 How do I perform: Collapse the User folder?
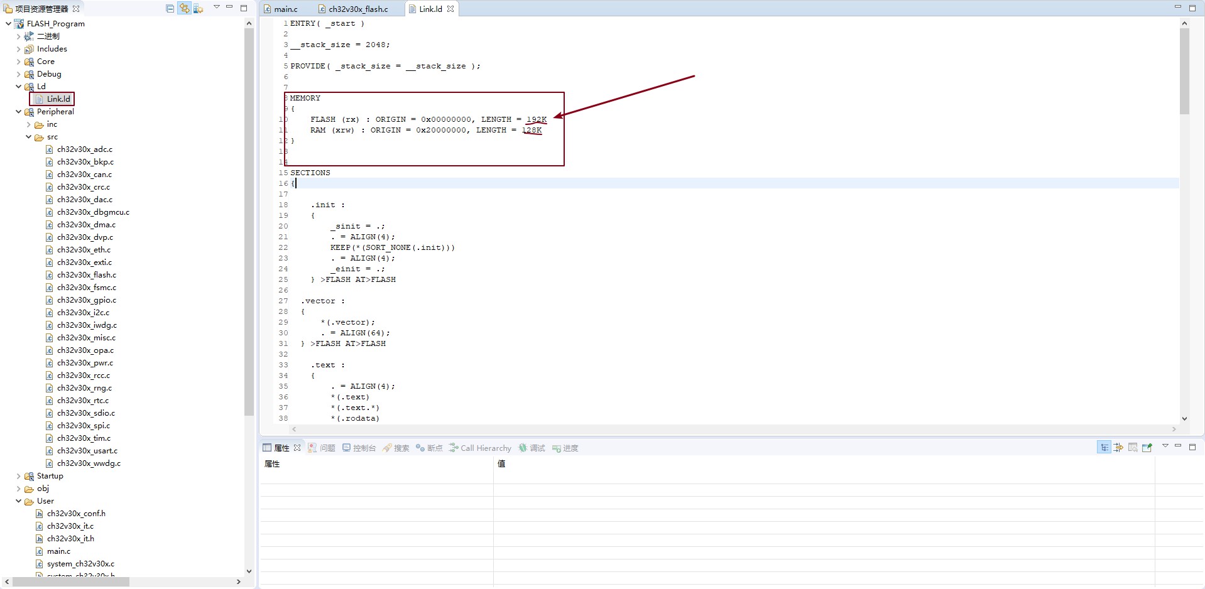click(x=18, y=501)
